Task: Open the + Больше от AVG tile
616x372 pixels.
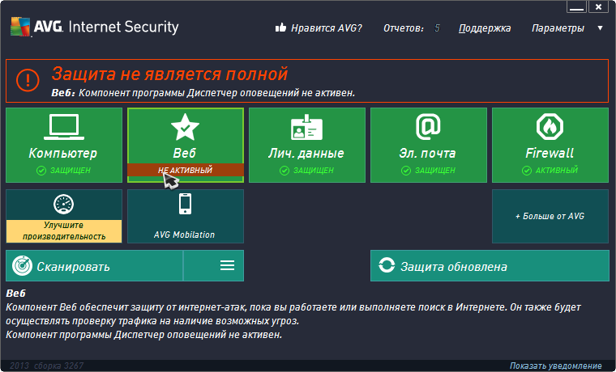Action: point(550,217)
